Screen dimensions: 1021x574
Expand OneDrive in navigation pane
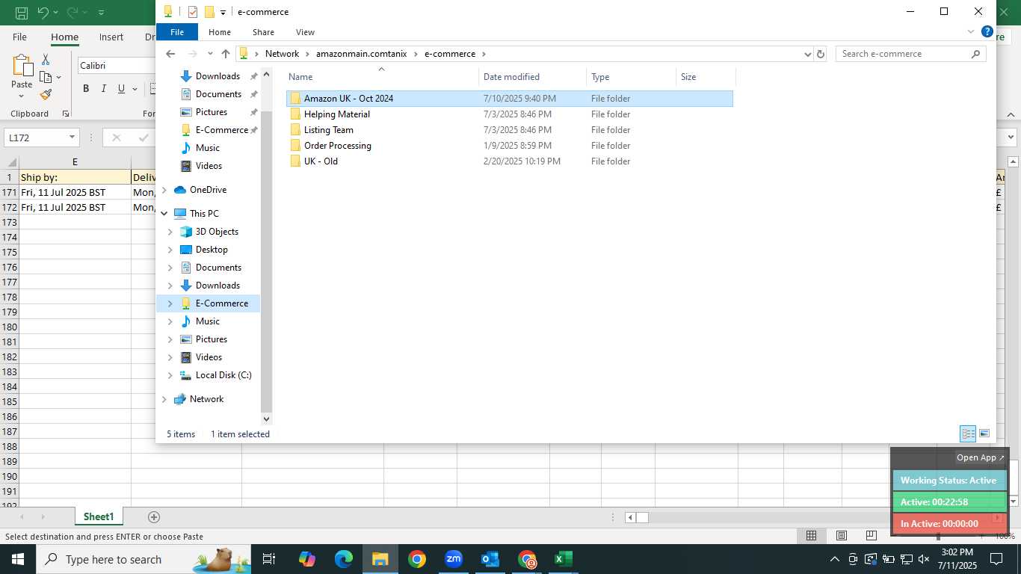tap(164, 190)
